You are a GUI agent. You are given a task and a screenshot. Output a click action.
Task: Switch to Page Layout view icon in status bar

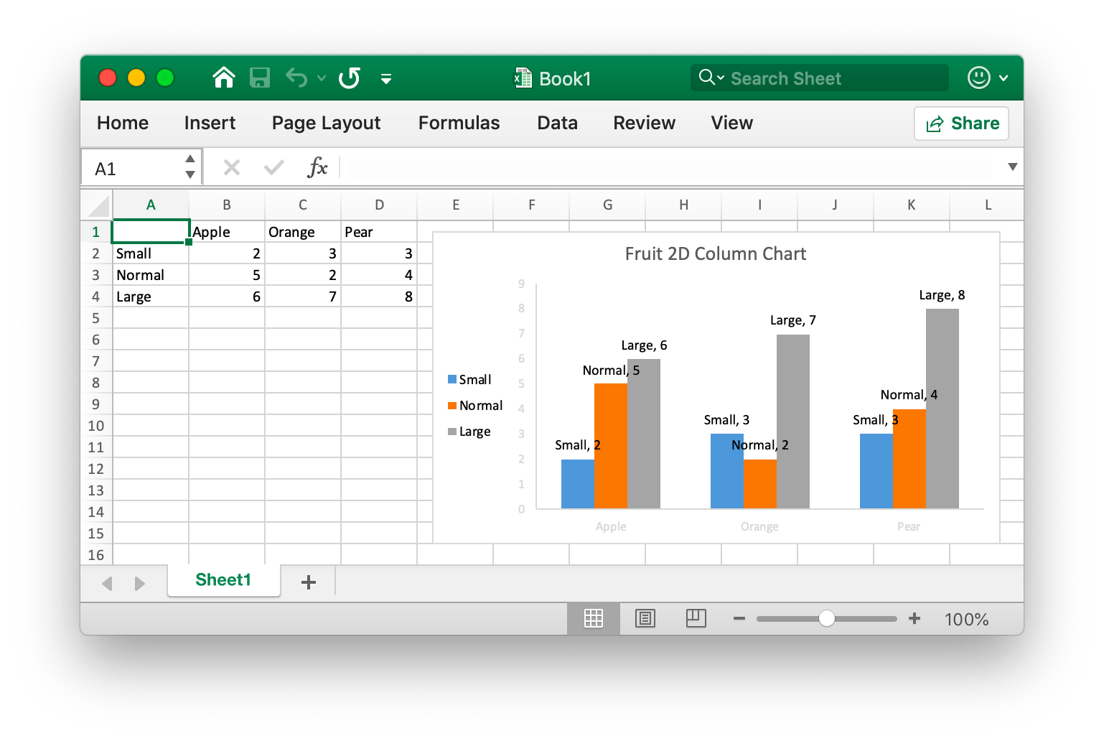[x=645, y=618]
